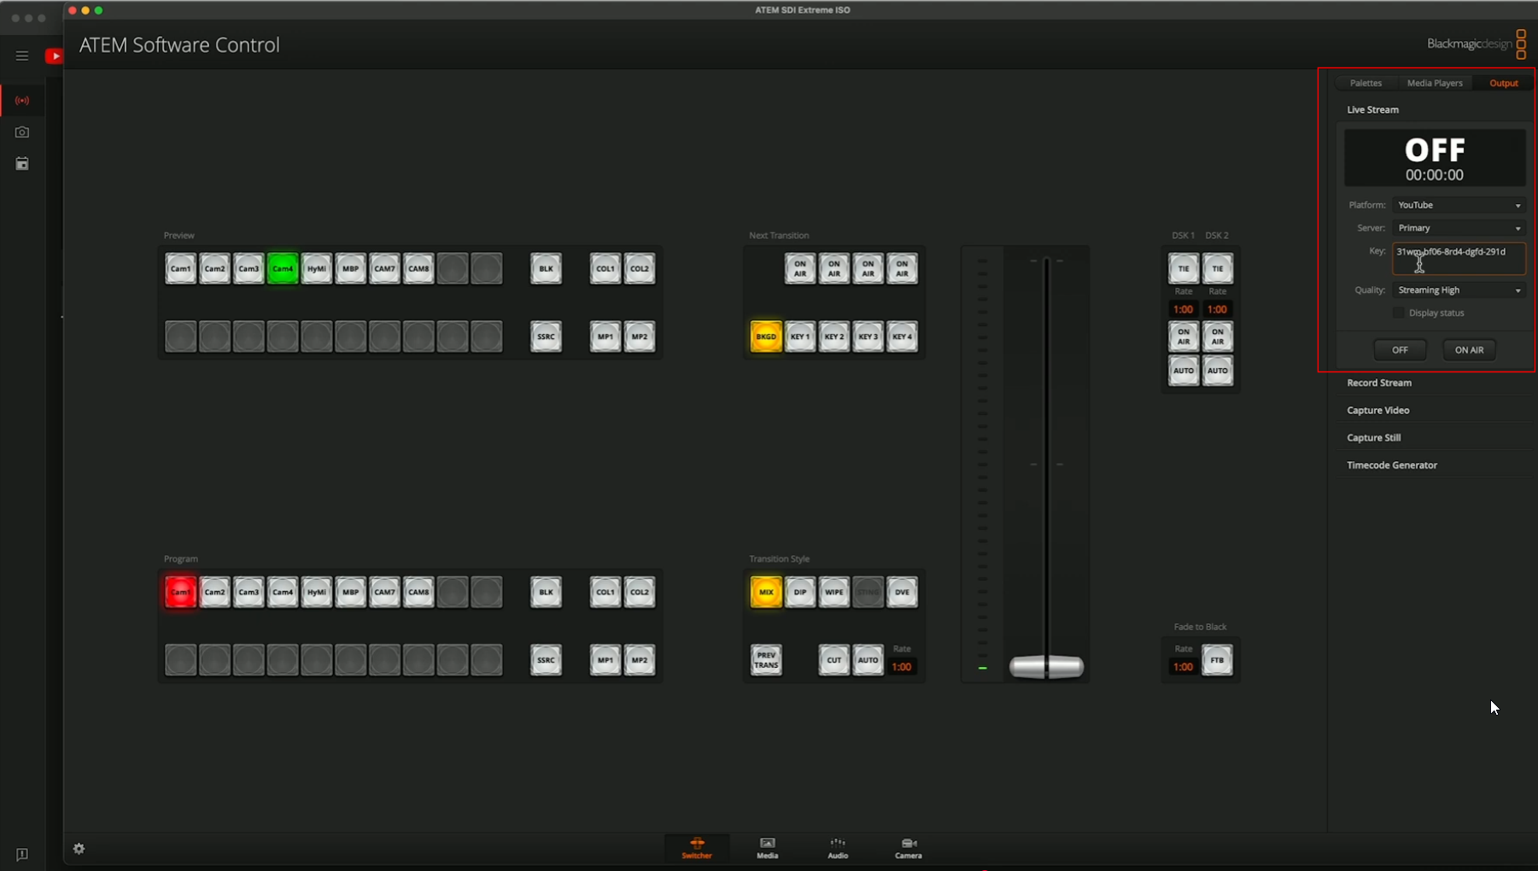This screenshot has height=871, width=1538.
Task: Open the Quality dropdown showing Streaming High
Action: coord(1459,290)
